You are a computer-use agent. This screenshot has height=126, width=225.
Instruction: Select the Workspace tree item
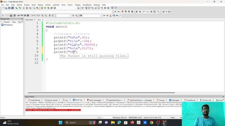coord(8,25)
